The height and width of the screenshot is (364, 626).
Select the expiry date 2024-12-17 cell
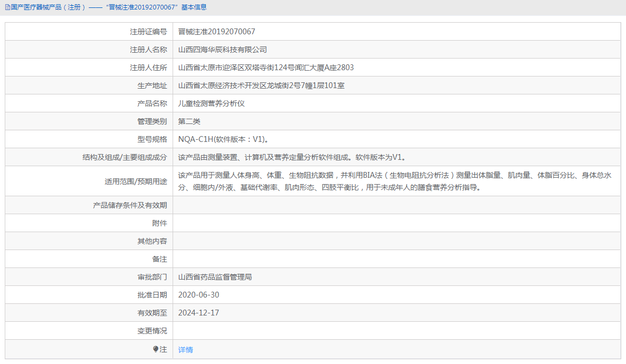[200, 312]
